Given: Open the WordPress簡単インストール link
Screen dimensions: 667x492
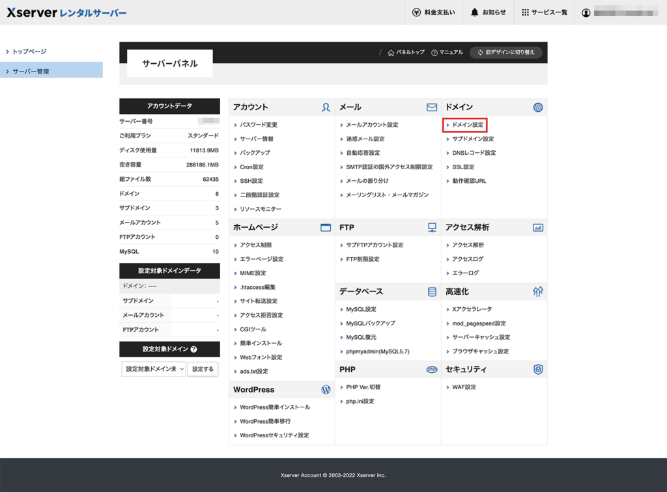Looking at the screenshot, I should click(x=275, y=407).
